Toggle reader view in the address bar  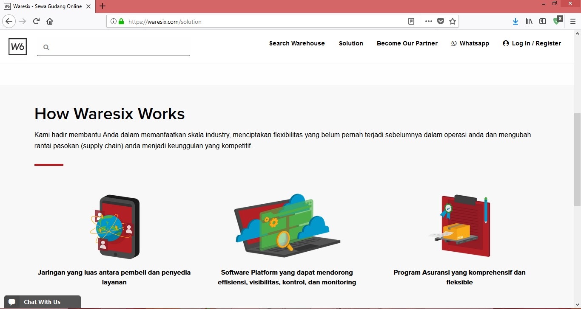411,21
